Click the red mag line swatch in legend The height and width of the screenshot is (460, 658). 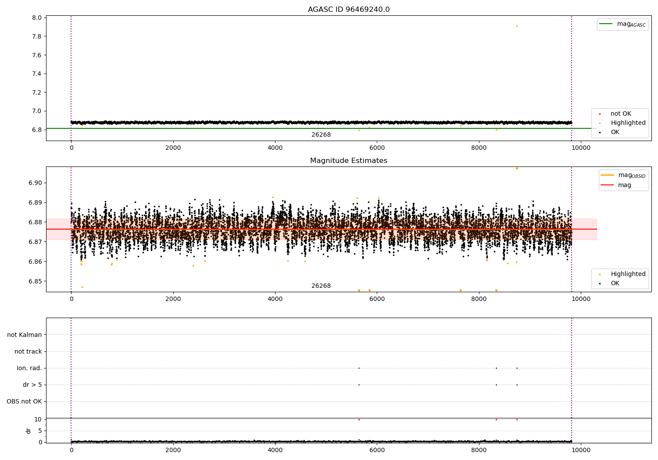click(607, 185)
